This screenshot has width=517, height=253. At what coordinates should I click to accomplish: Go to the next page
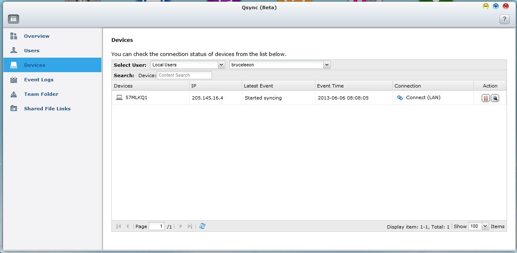tap(180, 226)
